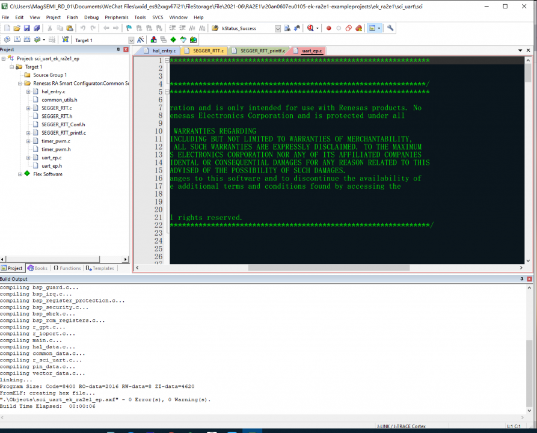Collapse the Project root node
This screenshot has width=537, height=433.
[x=4, y=58]
